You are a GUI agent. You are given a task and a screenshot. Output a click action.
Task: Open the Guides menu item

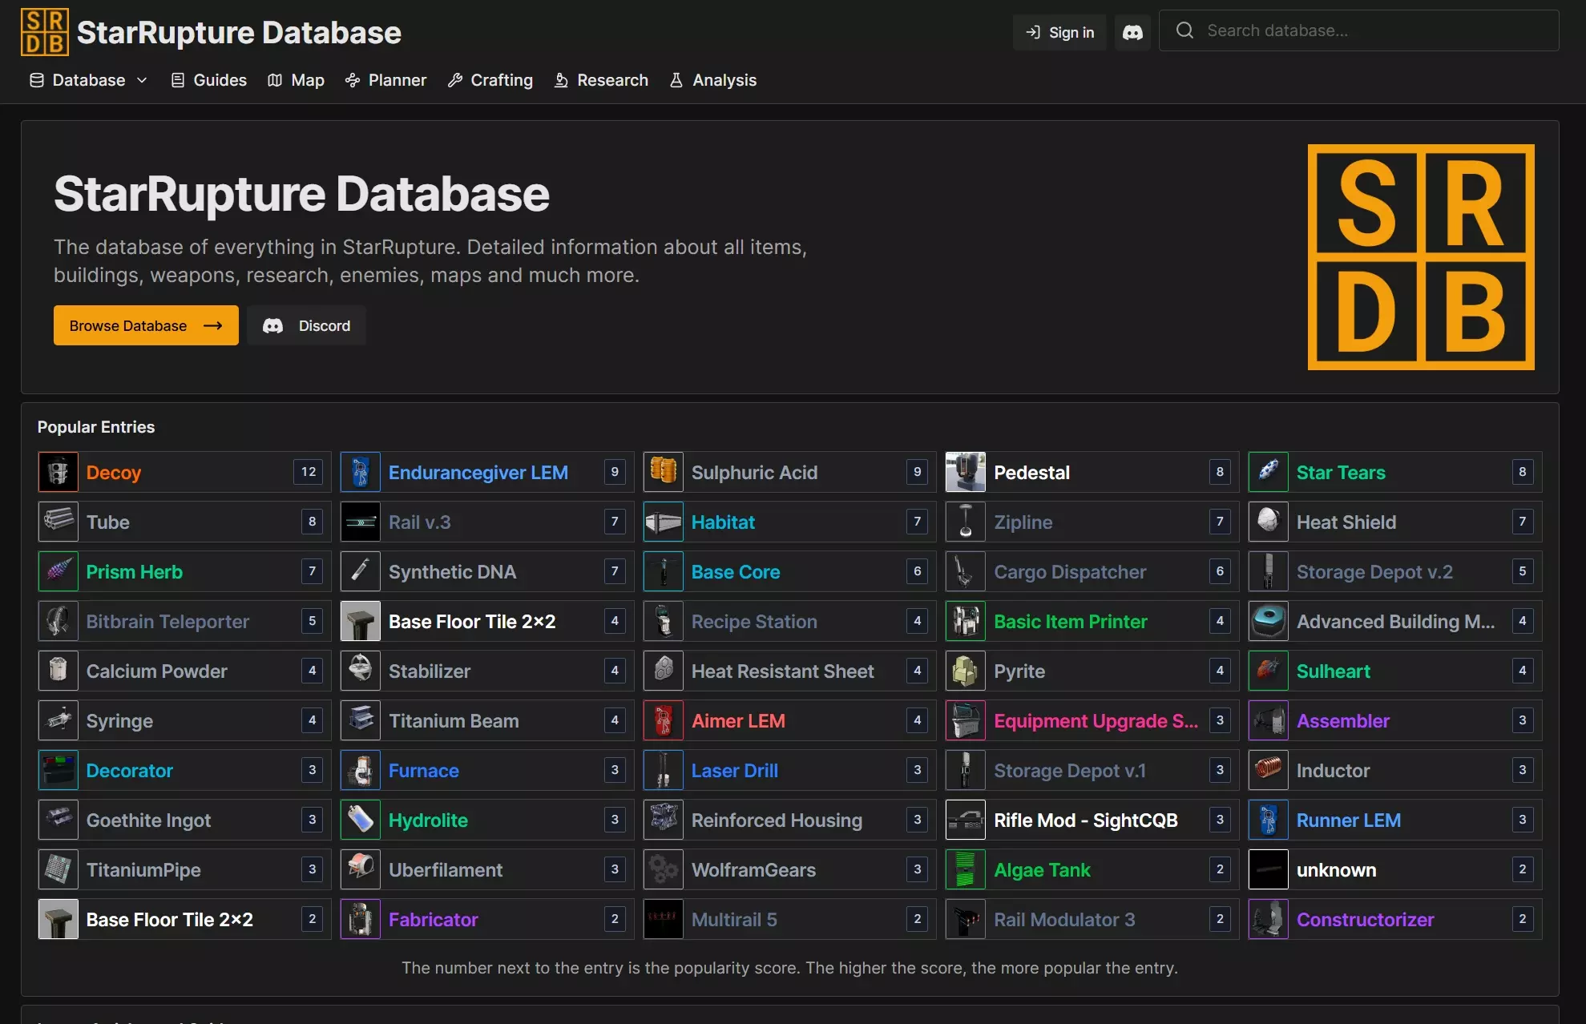tap(209, 80)
